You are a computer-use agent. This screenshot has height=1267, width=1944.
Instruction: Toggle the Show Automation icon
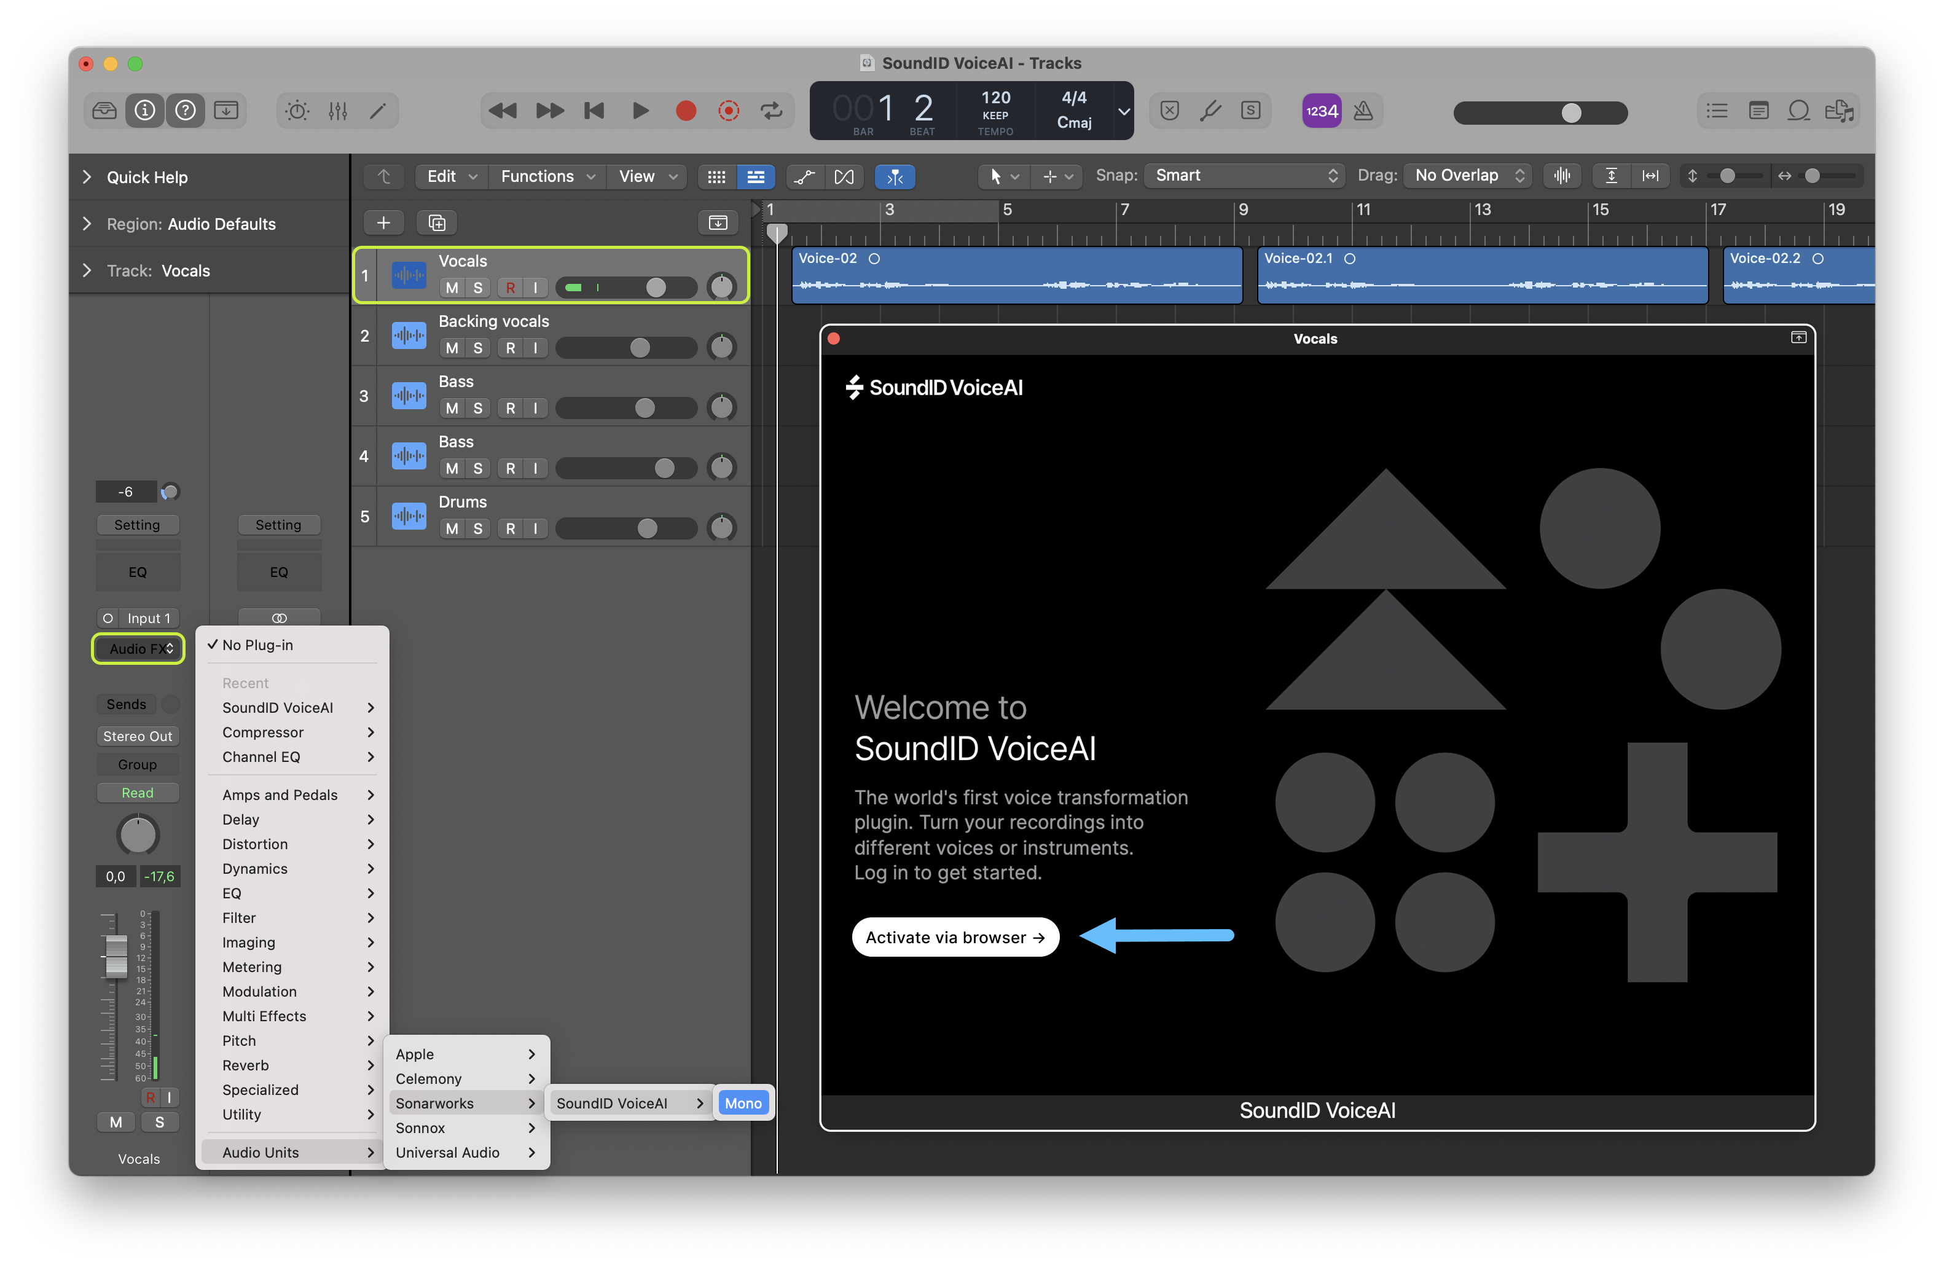tap(804, 176)
